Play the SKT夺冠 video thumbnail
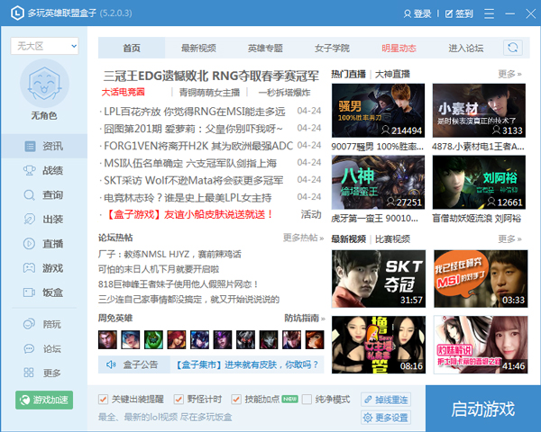 [x=379, y=279]
